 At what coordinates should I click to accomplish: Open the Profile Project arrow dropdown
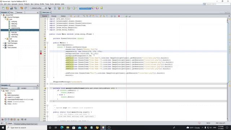pyautogui.click(x=76, y=8)
